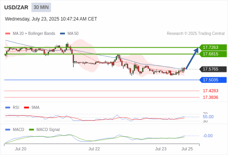228x155 pixels.
Task: Click the MACD -0.00 value label
Action: click(208, 136)
